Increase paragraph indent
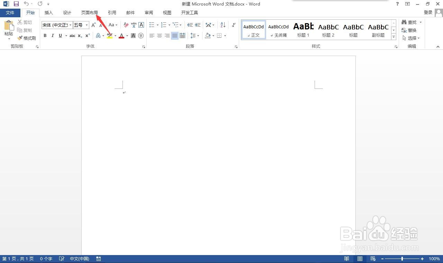The image size is (443, 263). pyautogui.click(x=198, y=25)
